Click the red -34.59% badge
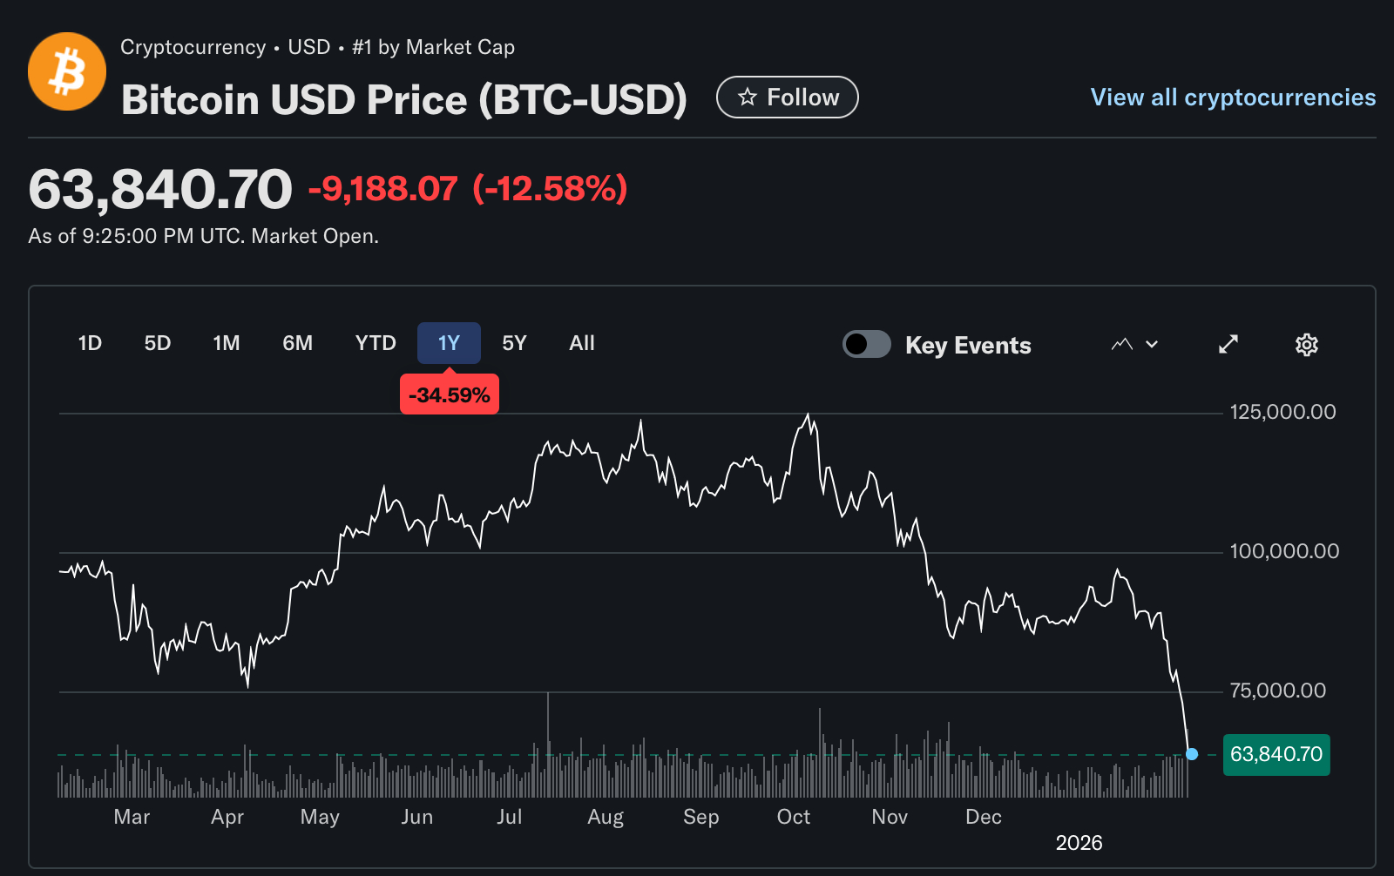Image resolution: width=1394 pixels, height=876 pixels. pos(450,395)
